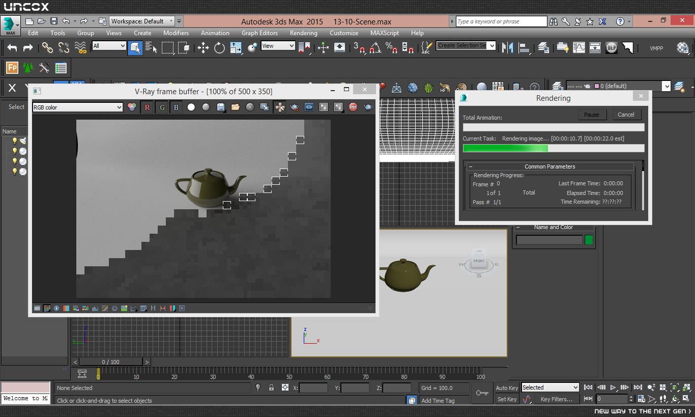Click Add Time Tag label
This screenshot has width=695, height=417.
pyautogui.click(x=438, y=401)
